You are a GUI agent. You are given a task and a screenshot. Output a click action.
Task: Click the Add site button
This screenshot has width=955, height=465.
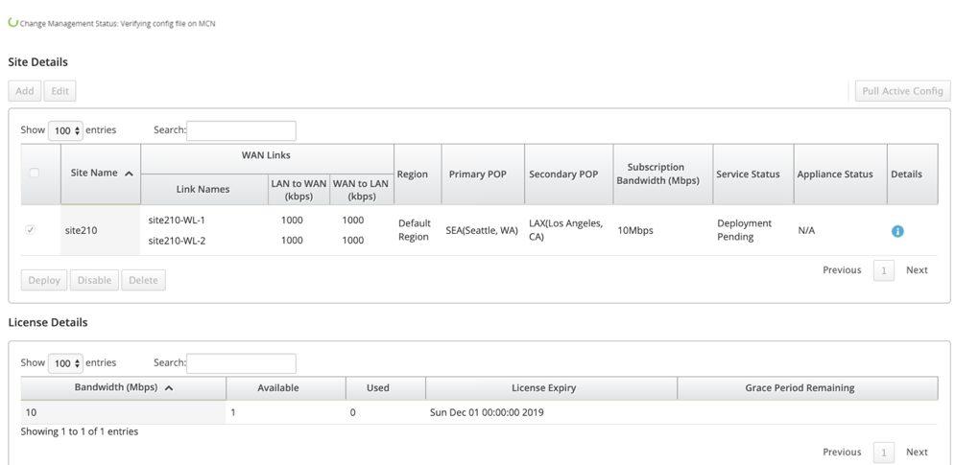point(25,91)
